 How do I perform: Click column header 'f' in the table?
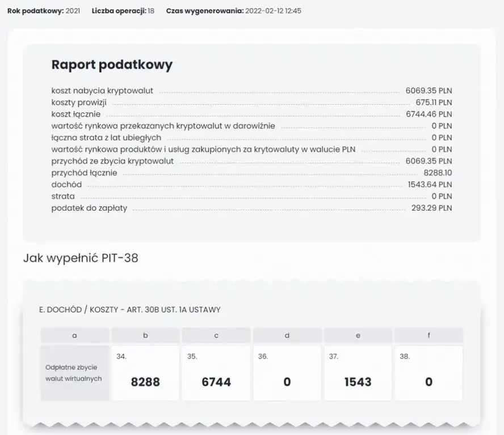[429, 335]
